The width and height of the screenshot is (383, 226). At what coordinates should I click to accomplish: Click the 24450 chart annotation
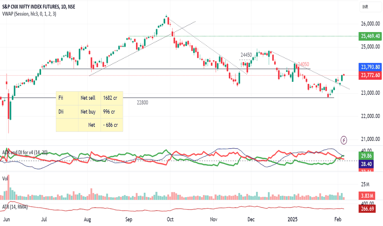pyautogui.click(x=246, y=55)
